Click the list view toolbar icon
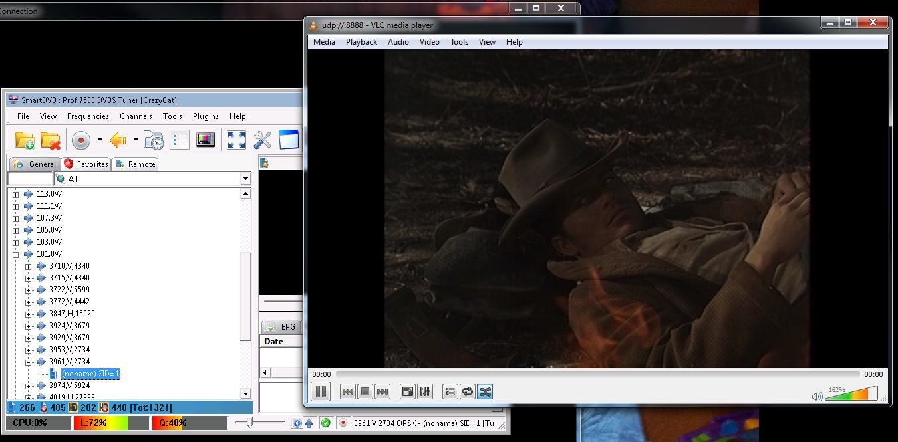This screenshot has height=442, width=898. 180,140
